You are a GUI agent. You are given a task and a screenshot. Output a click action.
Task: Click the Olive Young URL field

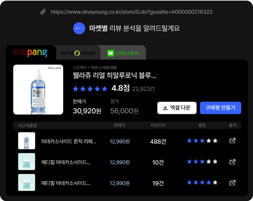point(132,12)
